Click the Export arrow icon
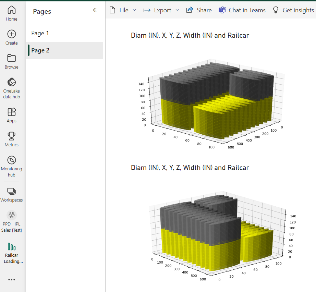Image resolution: width=316 pixels, height=292 pixels. pyautogui.click(x=147, y=10)
